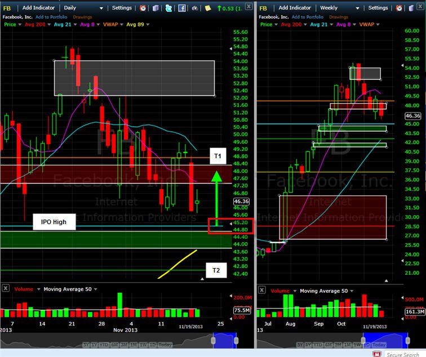Click Add to Portfolio link on the daily chart
426x357 pixels.
coord(51,17)
